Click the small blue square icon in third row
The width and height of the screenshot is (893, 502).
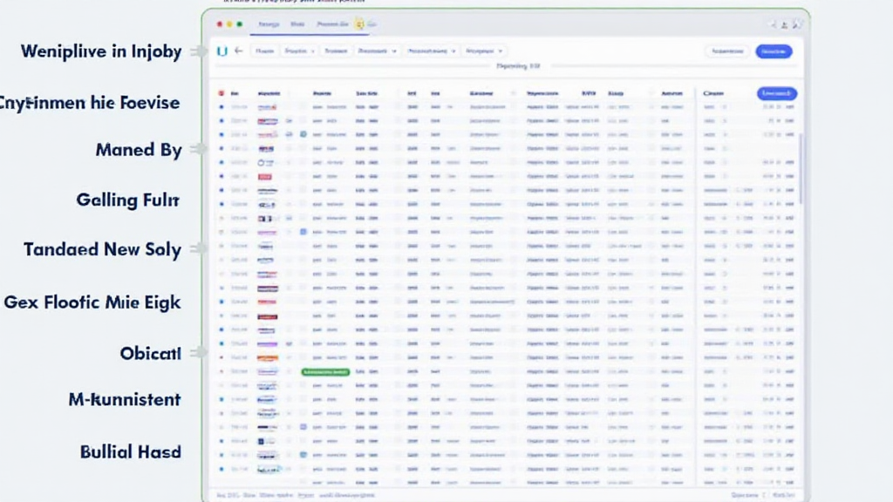coord(303,135)
